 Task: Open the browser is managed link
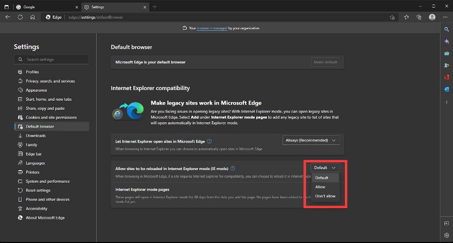[212, 28]
